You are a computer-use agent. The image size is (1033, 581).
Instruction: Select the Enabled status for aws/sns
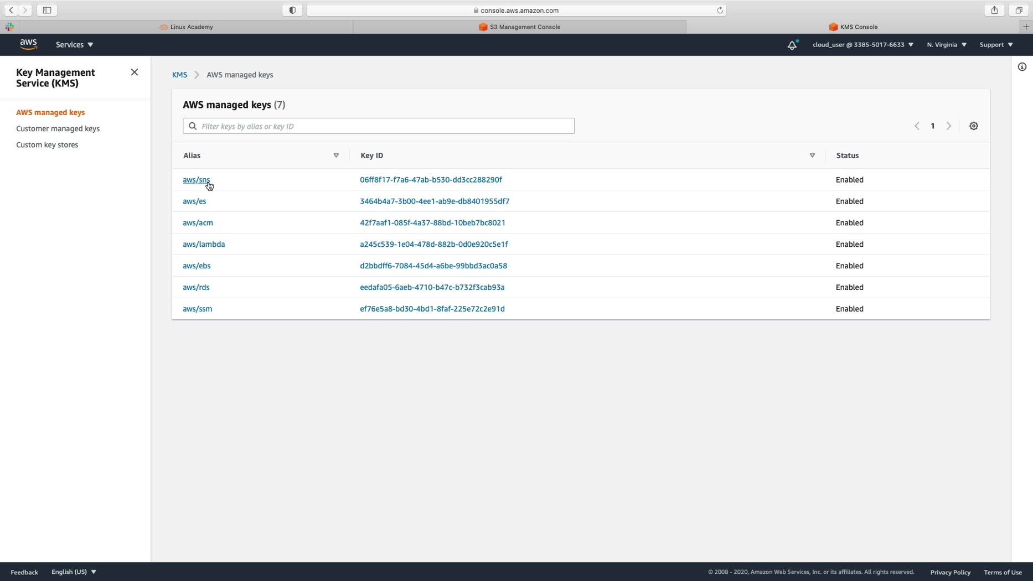coord(849,180)
